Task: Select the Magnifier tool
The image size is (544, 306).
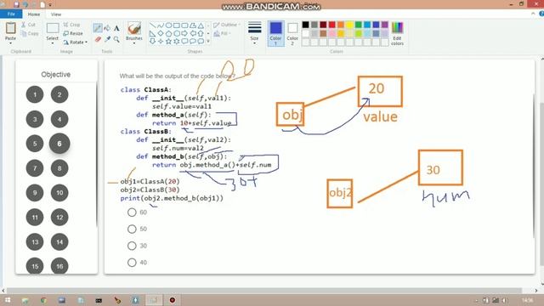Action: [116, 39]
